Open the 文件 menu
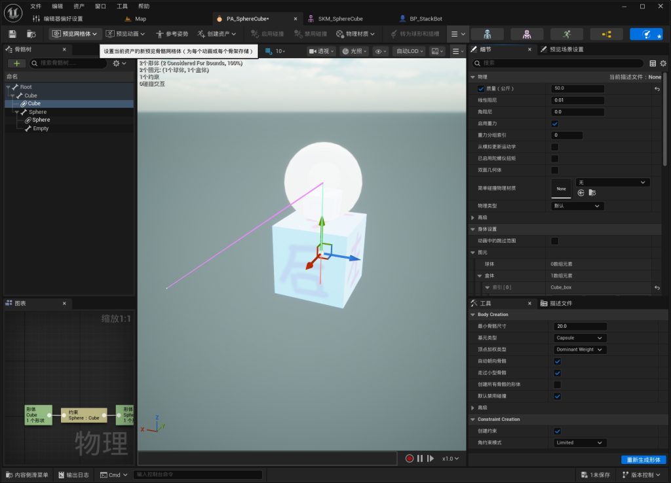Screen dimensions: 671x483 click(36, 6)
